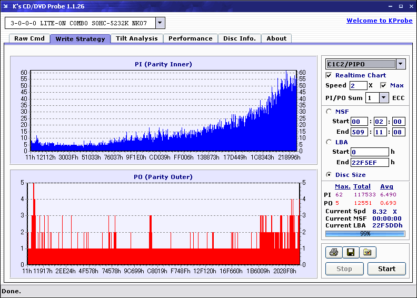The image size is (417, 298).
Task: Click the 99% scan progress bar
Action: click(x=365, y=233)
